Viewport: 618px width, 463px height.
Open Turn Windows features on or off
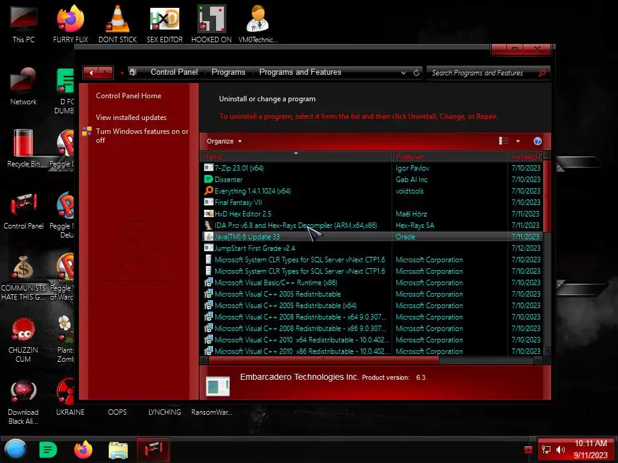point(142,136)
